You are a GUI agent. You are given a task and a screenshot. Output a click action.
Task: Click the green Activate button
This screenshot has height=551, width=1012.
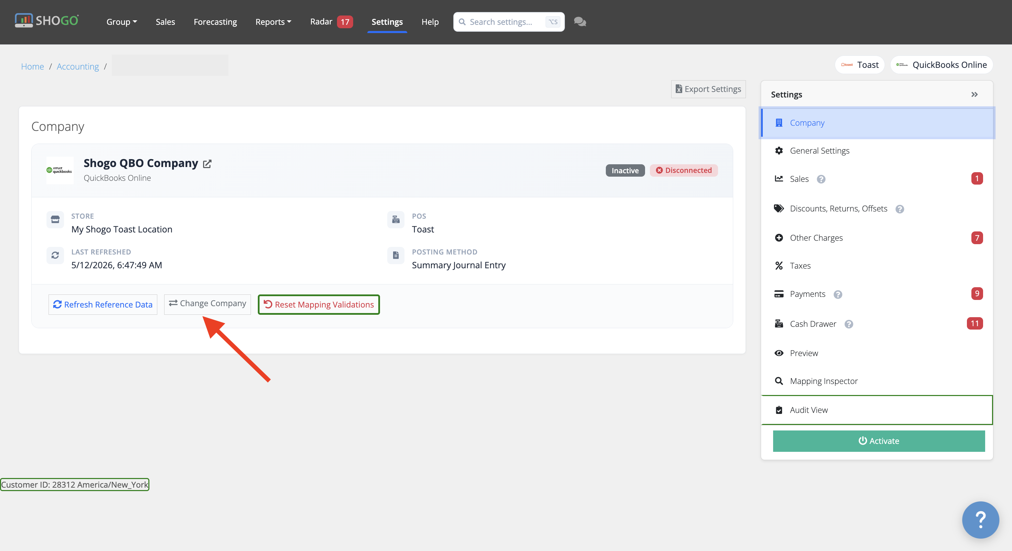click(879, 441)
